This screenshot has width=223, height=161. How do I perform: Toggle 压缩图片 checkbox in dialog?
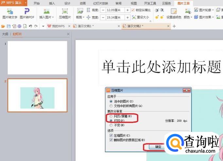pyautogui.click(x=111, y=135)
